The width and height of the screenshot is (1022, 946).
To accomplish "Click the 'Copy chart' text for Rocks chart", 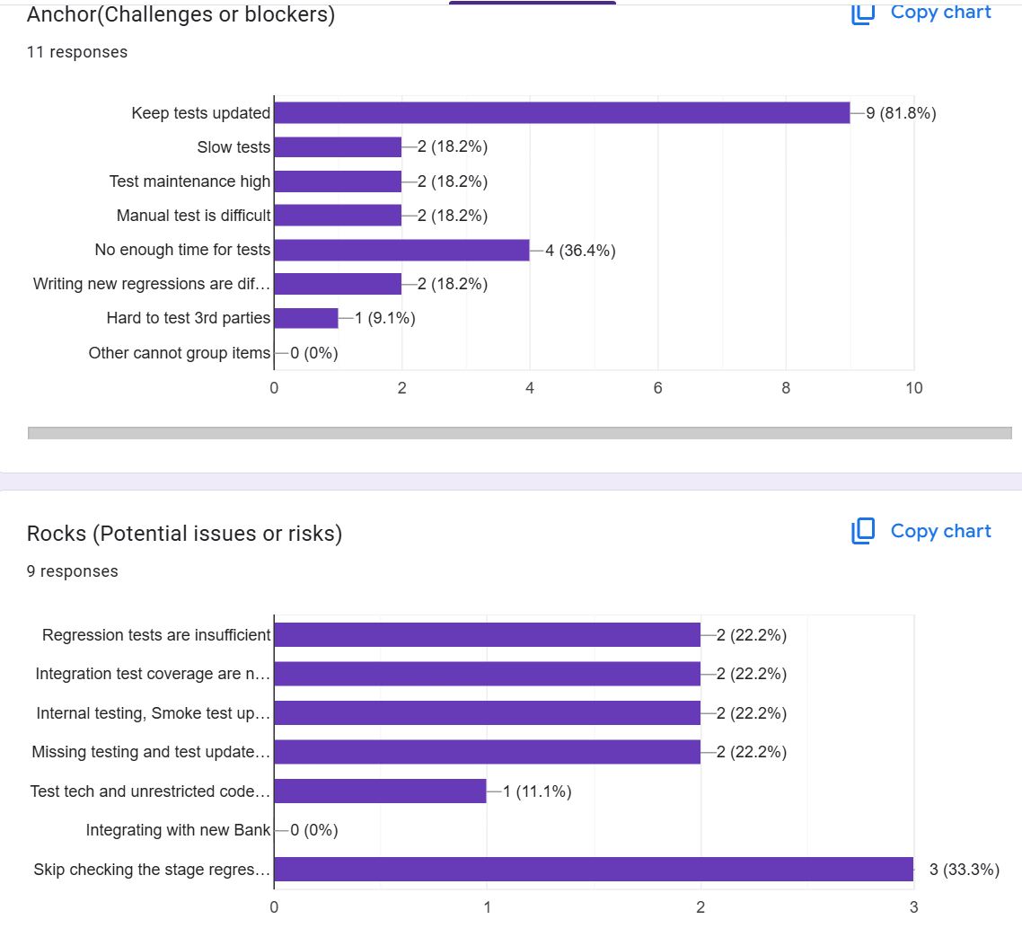I will (940, 531).
